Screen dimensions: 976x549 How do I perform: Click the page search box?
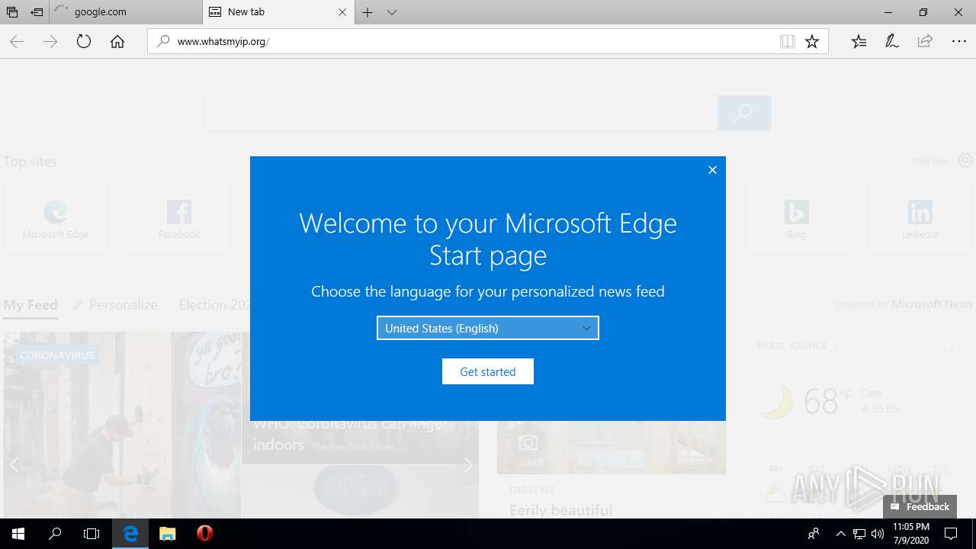(x=461, y=113)
